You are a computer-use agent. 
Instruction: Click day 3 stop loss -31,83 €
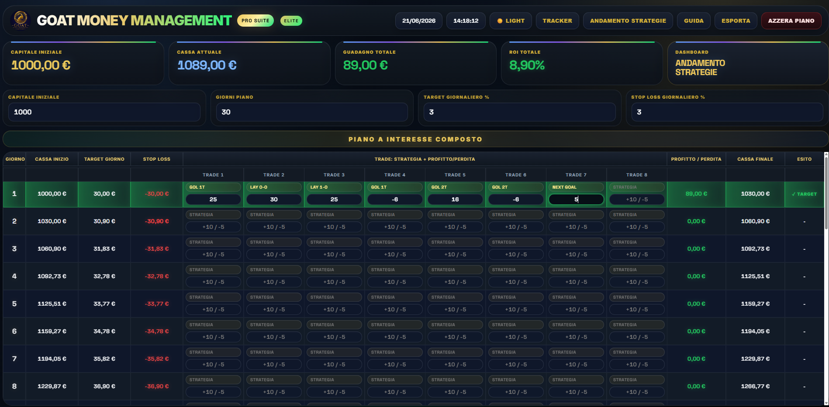pos(157,248)
